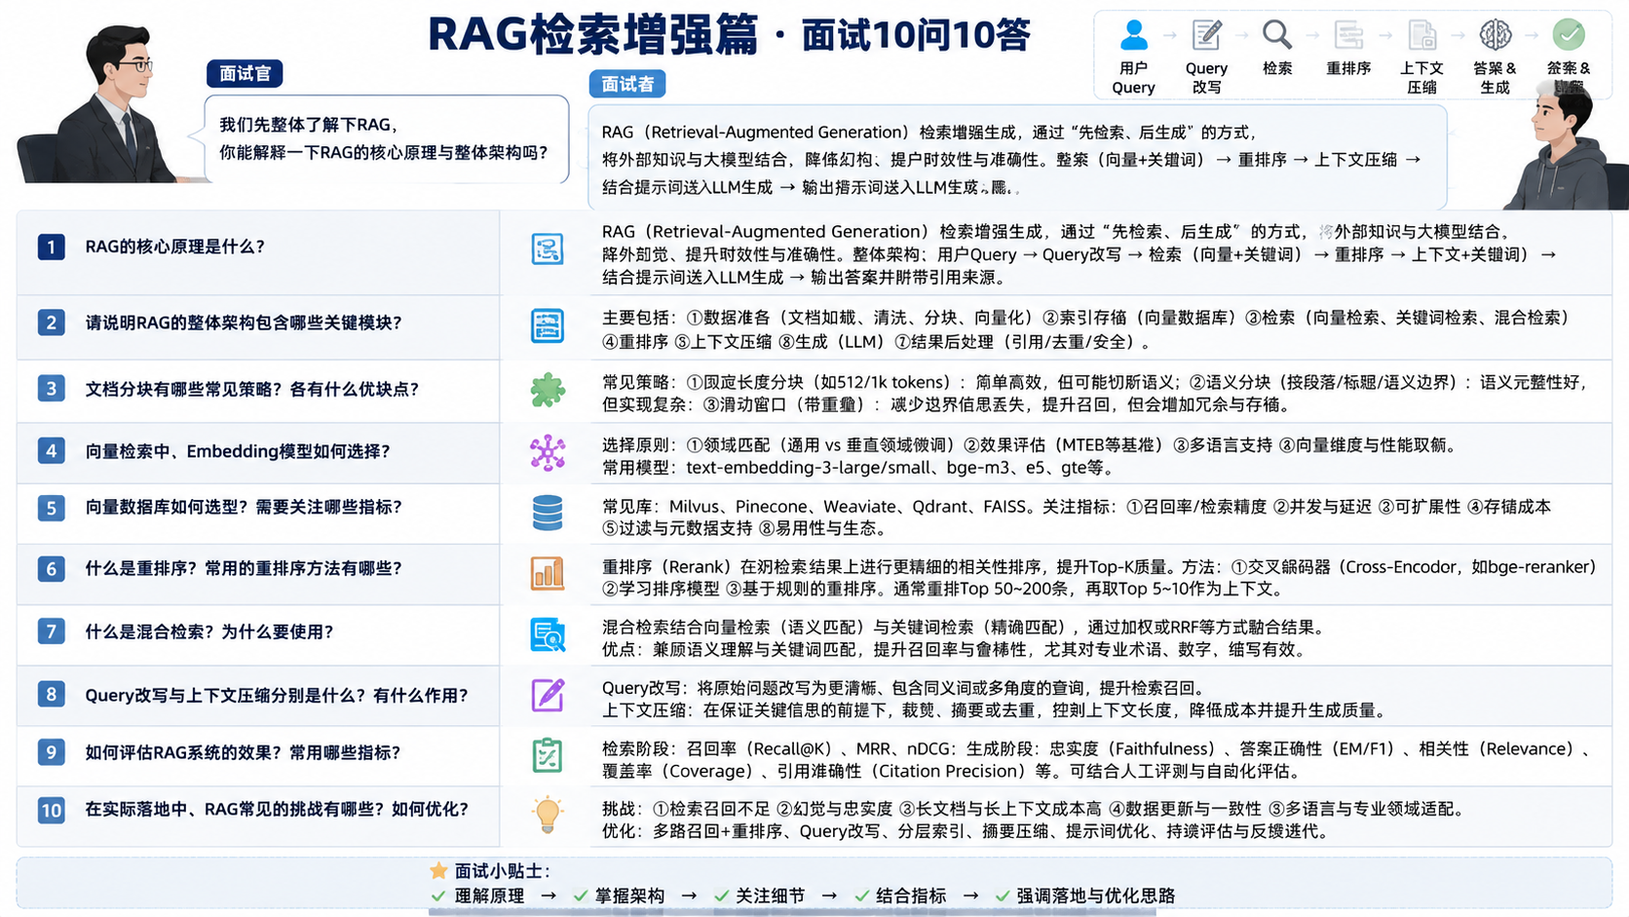Click question about Query改写与上下文压缩
The height and width of the screenshot is (917, 1629).
click(x=277, y=695)
